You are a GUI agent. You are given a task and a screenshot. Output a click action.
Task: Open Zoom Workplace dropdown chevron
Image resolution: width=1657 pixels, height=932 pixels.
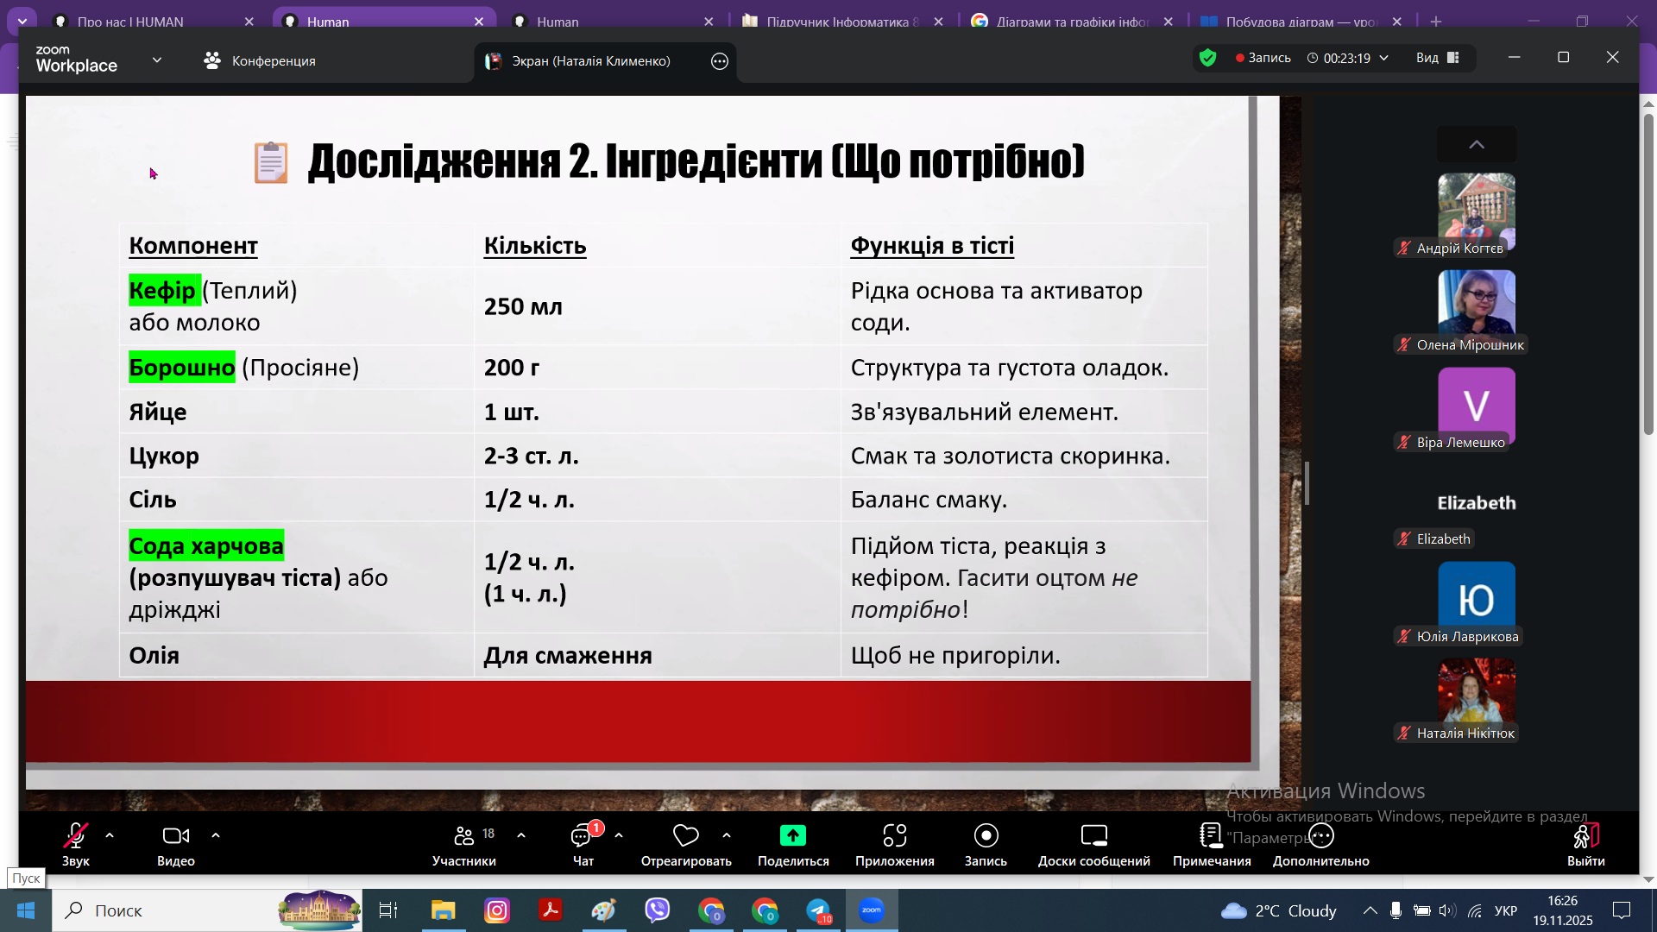(x=157, y=60)
